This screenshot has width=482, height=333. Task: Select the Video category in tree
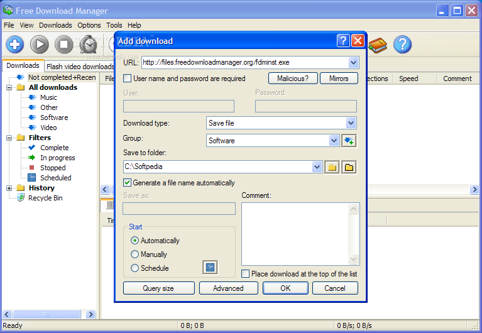click(x=48, y=128)
